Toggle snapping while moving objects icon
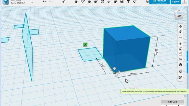This screenshot has height=106, width=189. coord(180,71)
